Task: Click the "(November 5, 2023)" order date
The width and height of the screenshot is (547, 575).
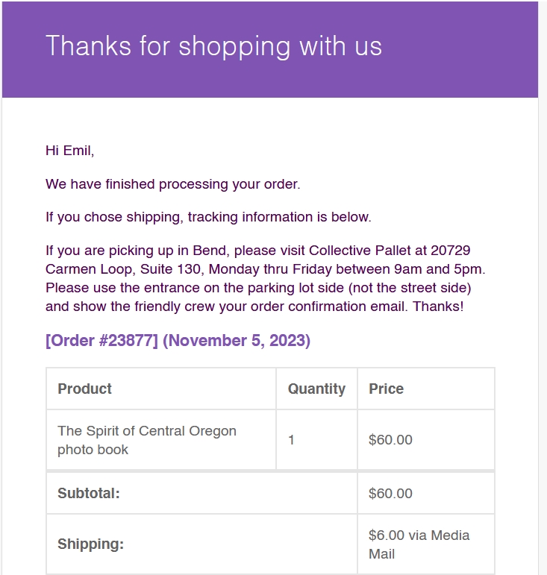Action: (x=236, y=341)
